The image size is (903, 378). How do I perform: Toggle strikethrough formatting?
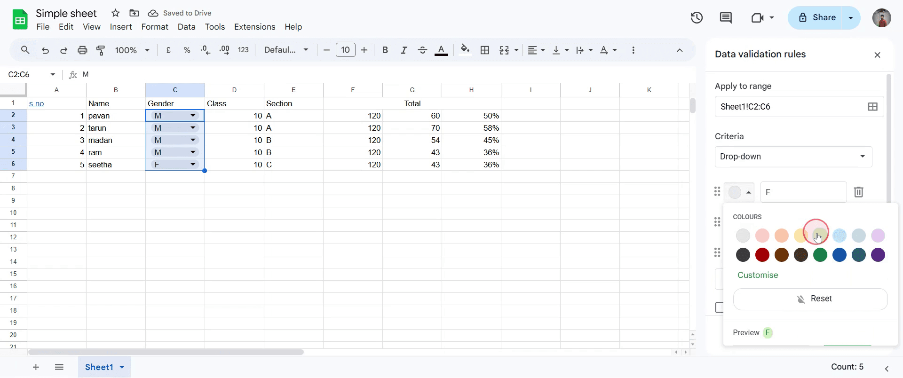pyautogui.click(x=422, y=50)
